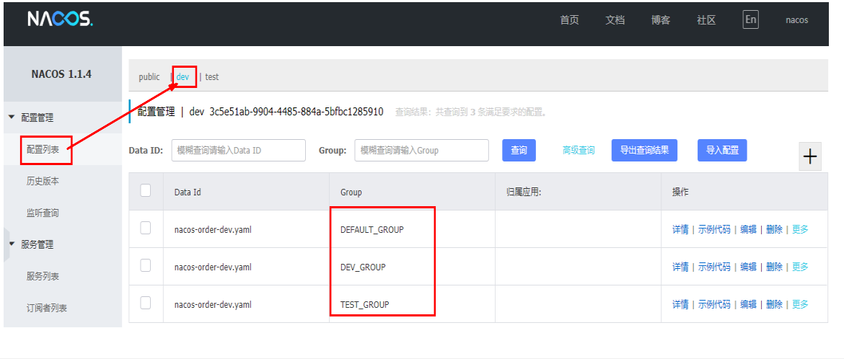
Task: Open 详情 for the TEST_GROUP row
Action: point(680,305)
